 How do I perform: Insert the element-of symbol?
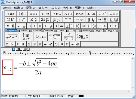24,26
